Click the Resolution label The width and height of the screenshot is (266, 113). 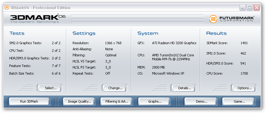[x=80, y=43]
